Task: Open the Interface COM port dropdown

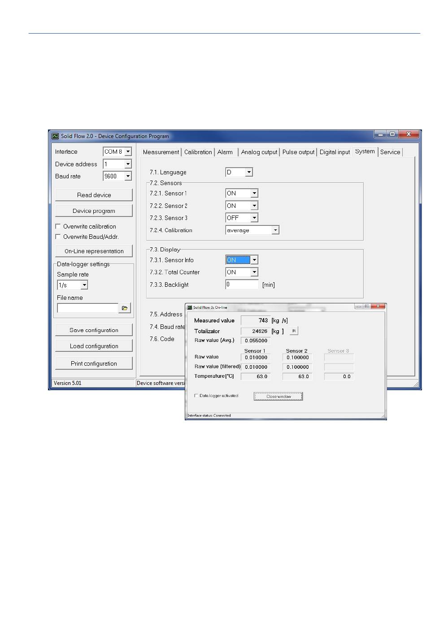Action: pos(128,152)
